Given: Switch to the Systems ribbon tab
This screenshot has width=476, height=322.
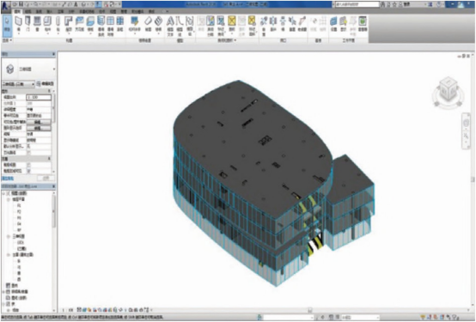Looking at the screenshot, I should click(x=39, y=11).
